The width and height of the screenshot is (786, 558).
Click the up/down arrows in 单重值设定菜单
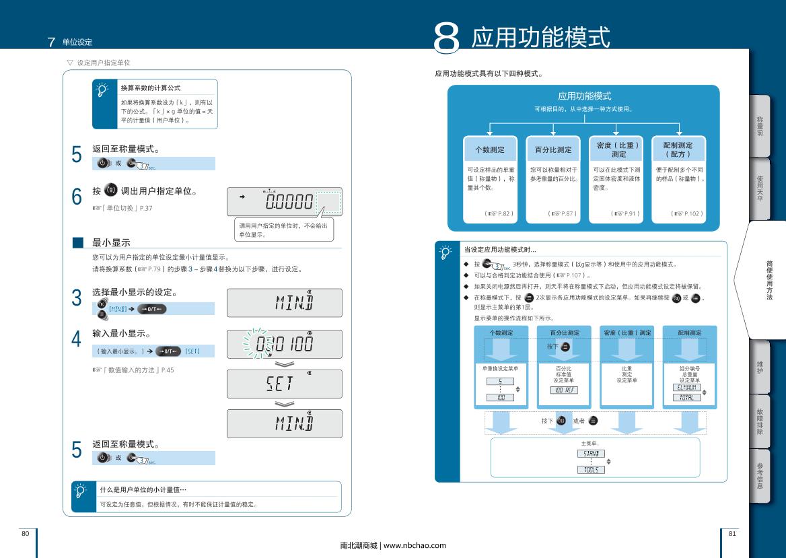pos(517,389)
